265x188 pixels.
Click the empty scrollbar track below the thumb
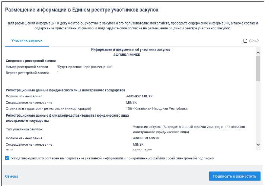pos(258,111)
